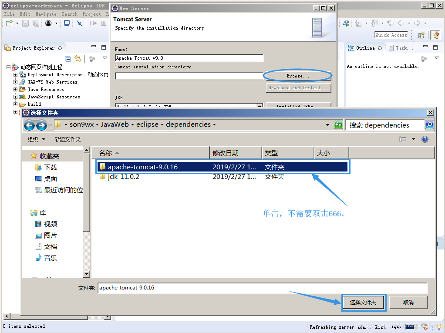The height and width of the screenshot is (333, 445).
Task: Select the apache-tomcat-9.0.16 folder
Action: pos(222,167)
